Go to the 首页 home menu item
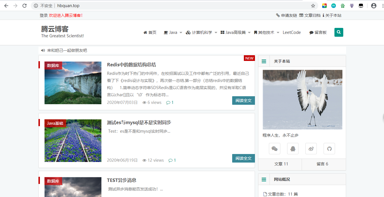This screenshot has width=384, height=197. (x=150, y=32)
